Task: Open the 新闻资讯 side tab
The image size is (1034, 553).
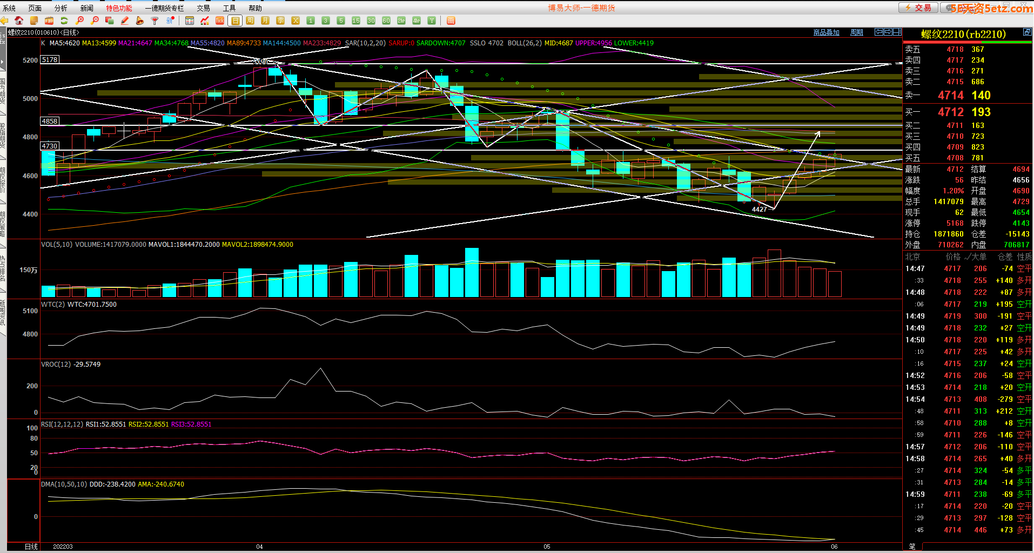Action: (3, 313)
